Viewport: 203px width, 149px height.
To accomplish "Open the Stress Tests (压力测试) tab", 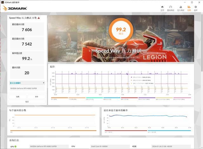I will point(180,9).
